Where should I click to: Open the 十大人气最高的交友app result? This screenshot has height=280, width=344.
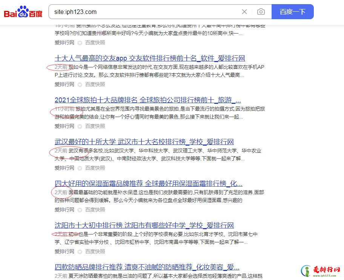[150, 58]
